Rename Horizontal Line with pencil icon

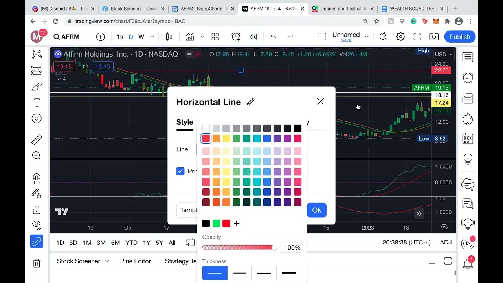(x=251, y=102)
